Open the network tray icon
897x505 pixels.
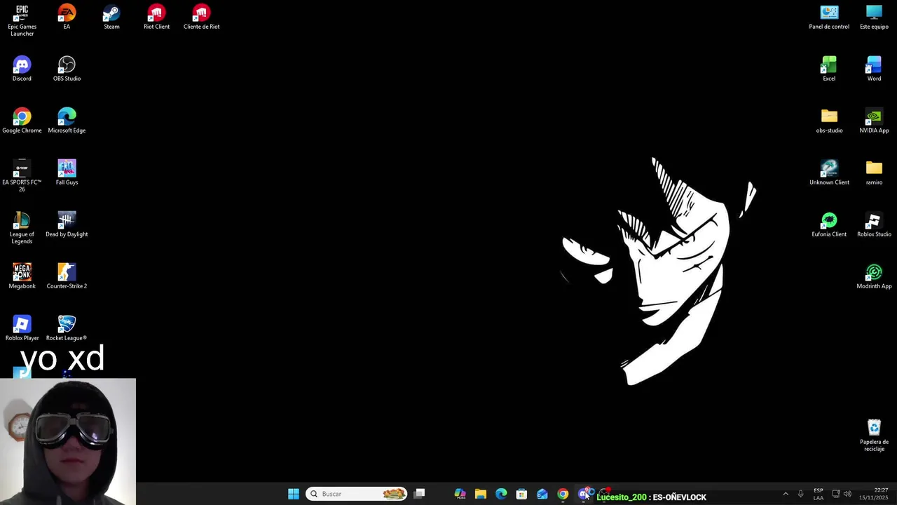(x=836, y=494)
